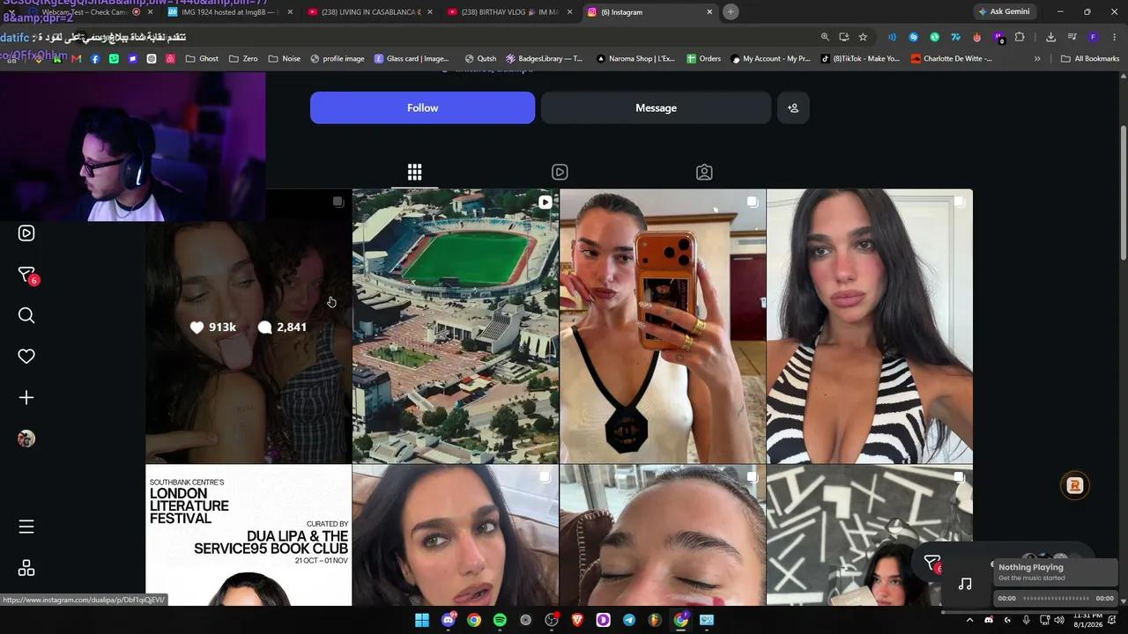Open the post with 913k likes
This screenshot has height=634, width=1128.
(249, 326)
